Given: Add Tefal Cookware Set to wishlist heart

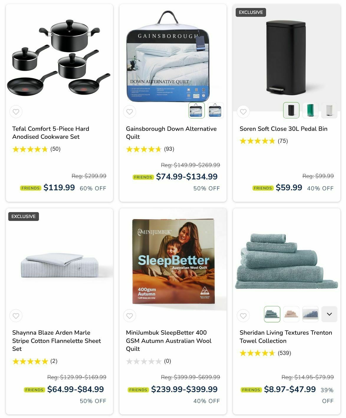Looking at the screenshot, I should click(16, 112).
